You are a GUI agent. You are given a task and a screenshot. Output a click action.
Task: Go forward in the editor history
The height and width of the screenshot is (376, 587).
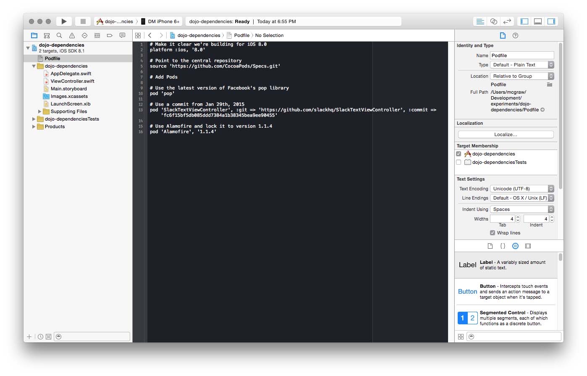(161, 35)
